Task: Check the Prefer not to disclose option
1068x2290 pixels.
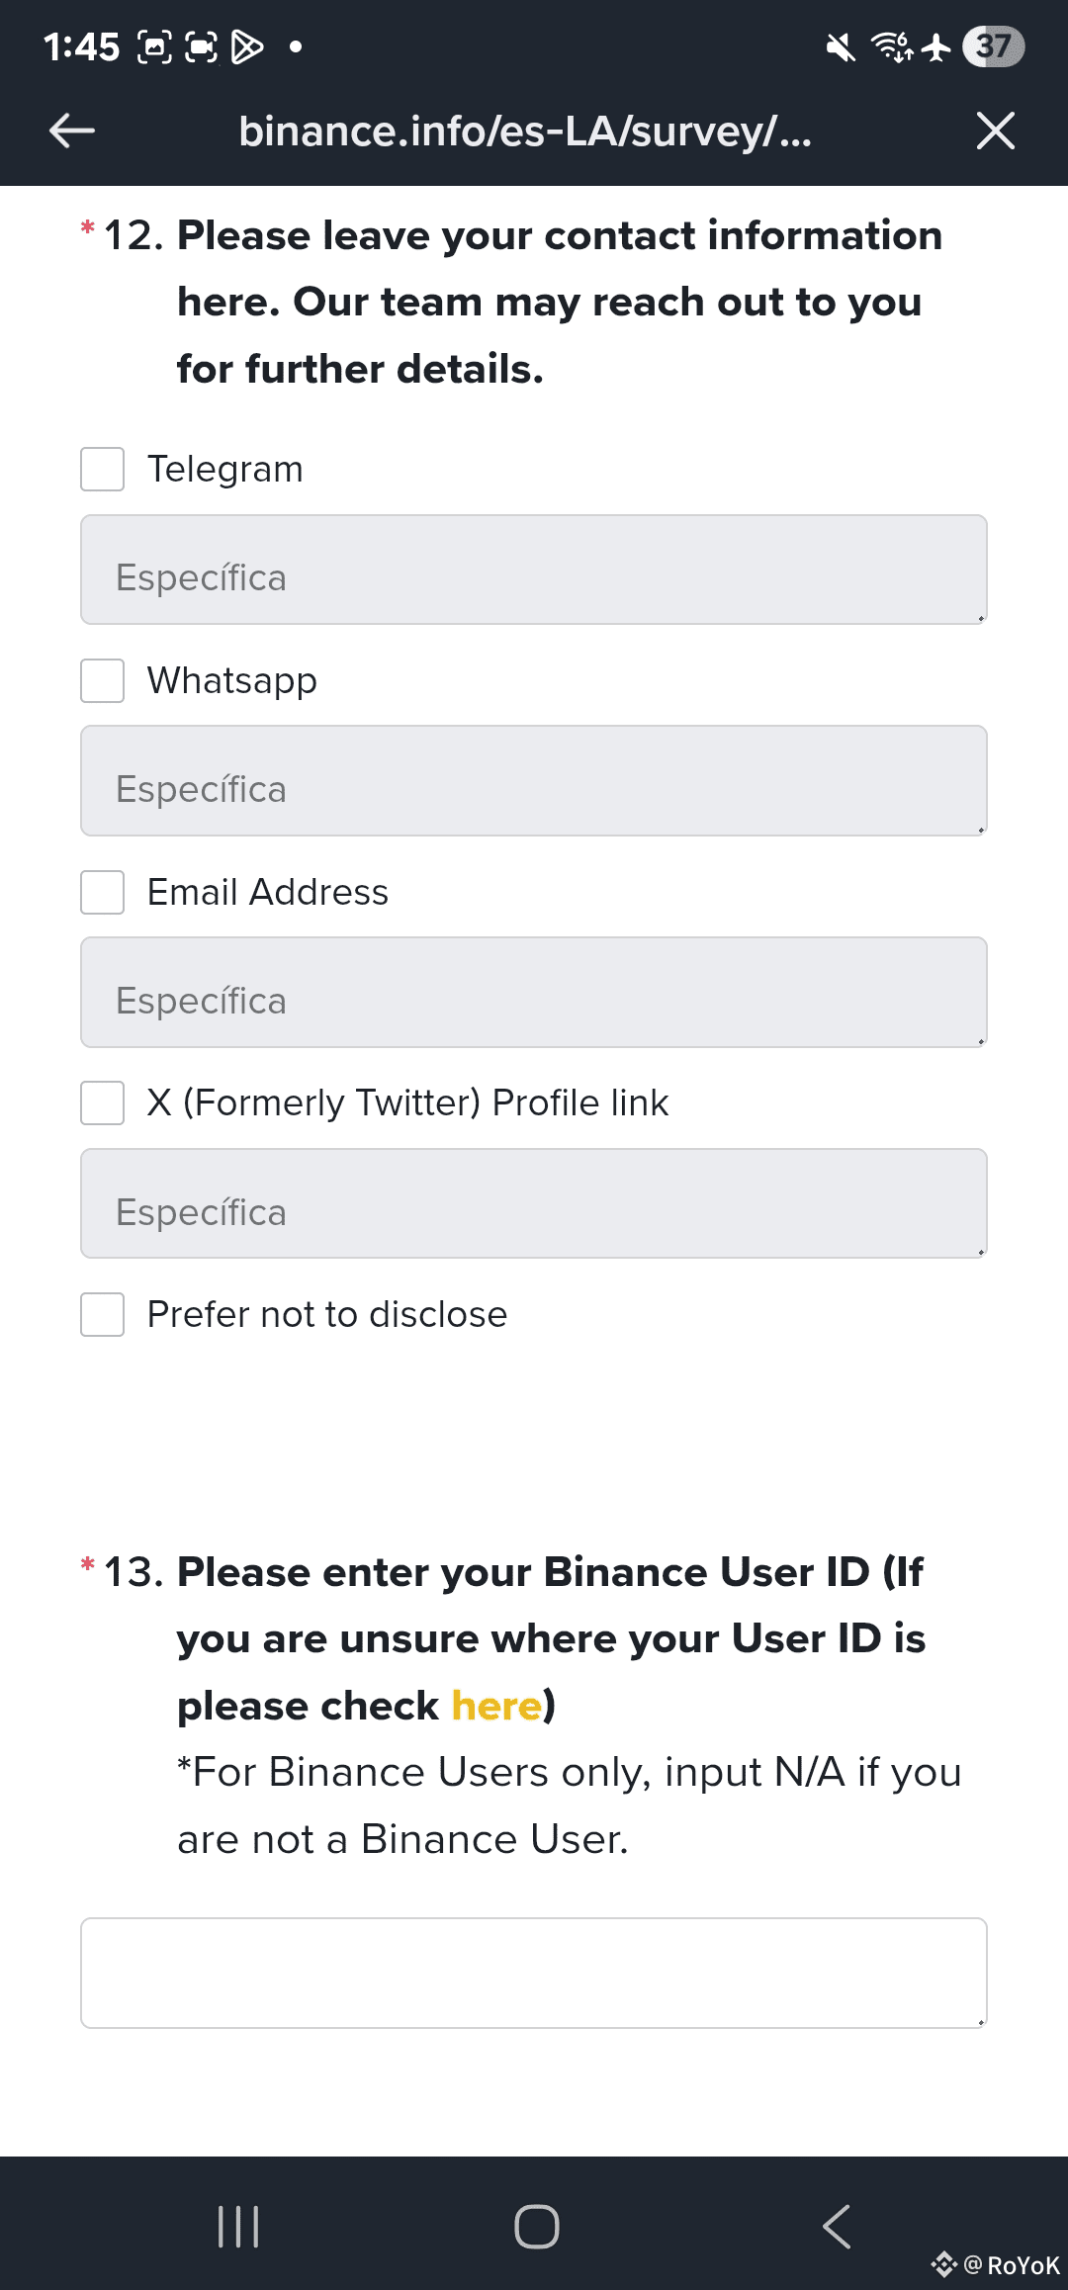Action: 103,1314
